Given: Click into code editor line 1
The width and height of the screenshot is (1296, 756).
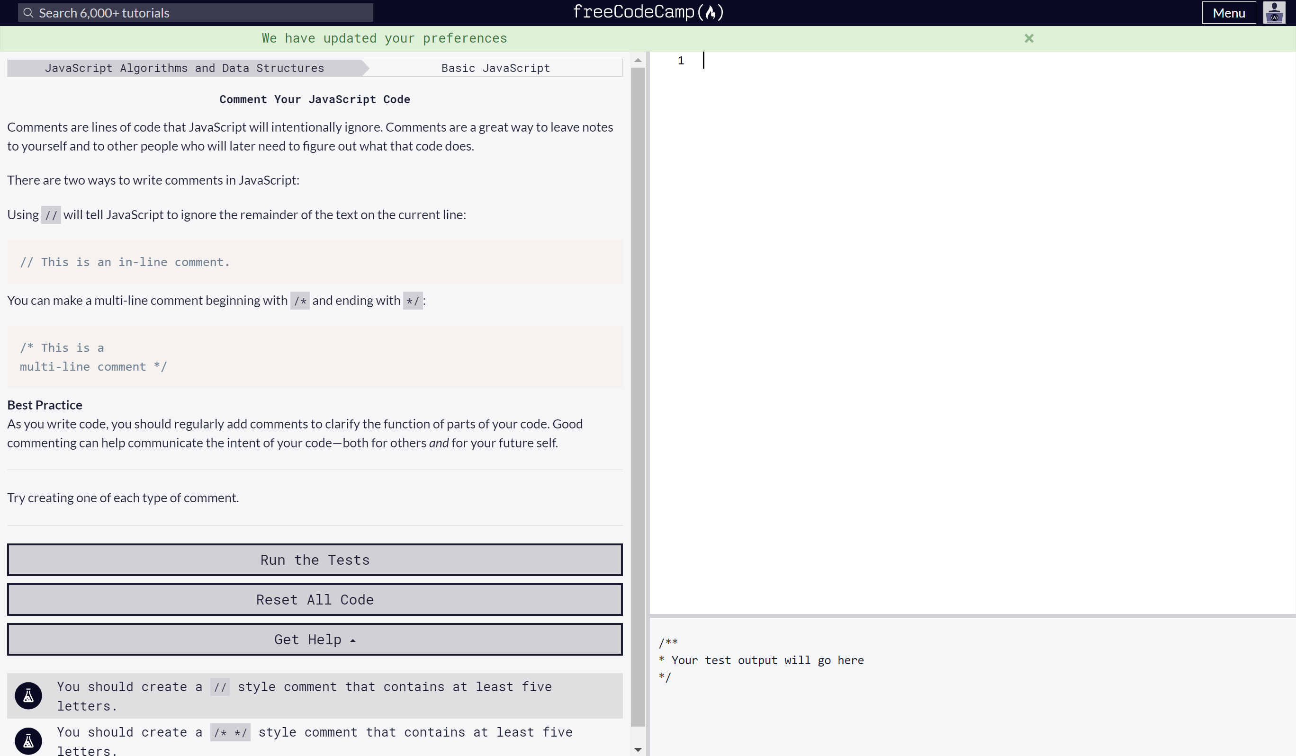Looking at the screenshot, I should tap(926, 61).
